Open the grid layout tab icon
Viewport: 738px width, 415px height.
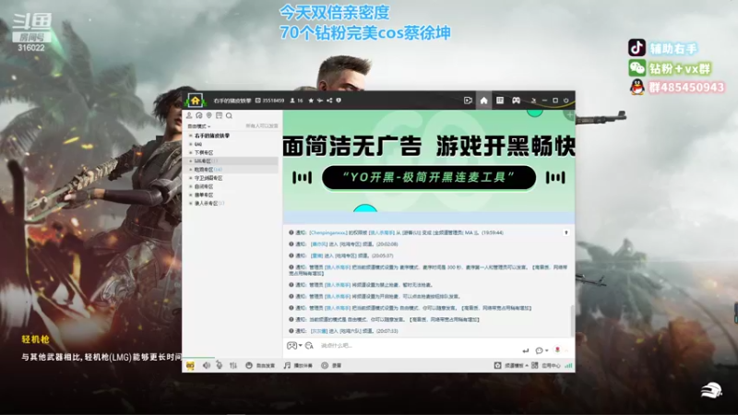coord(500,101)
